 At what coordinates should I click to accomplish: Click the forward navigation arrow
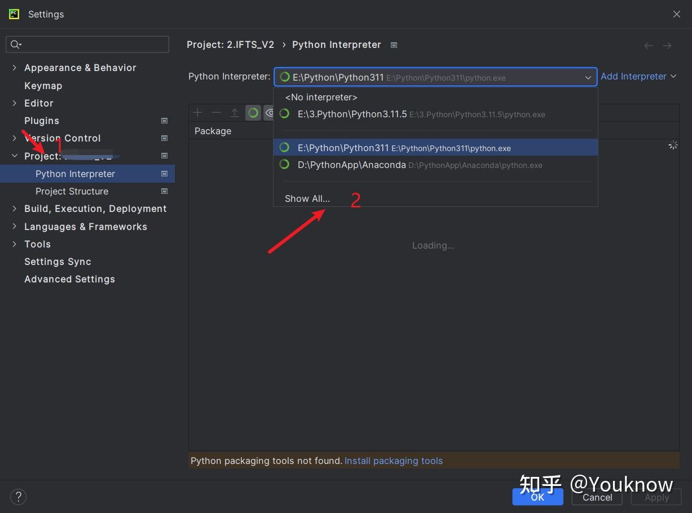click(667, 46)
